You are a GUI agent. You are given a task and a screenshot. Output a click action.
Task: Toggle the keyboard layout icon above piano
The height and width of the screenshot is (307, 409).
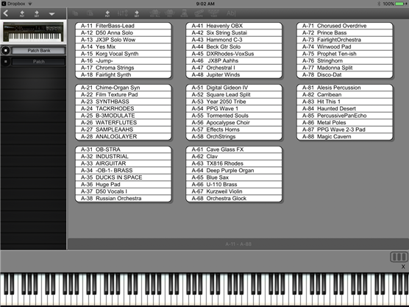(399, 257)
